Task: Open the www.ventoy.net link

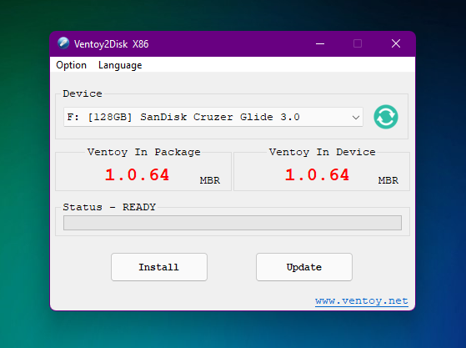Action: [362, 301]
